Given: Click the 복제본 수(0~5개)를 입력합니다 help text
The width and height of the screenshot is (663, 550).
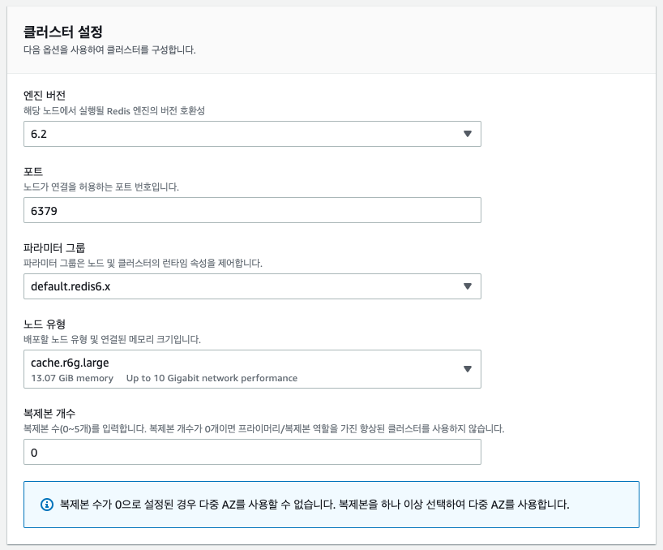Looking at the screenshot, I should click(x=264, y=428).
